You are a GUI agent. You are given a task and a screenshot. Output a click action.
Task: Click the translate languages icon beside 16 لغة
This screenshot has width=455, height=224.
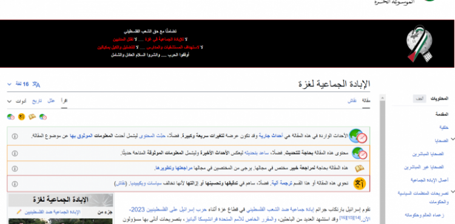point(36,85)
